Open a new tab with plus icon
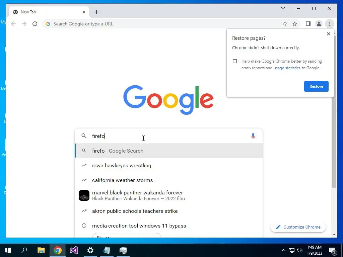The height and width of the screenshot is (257, 343). click(96, 12)
